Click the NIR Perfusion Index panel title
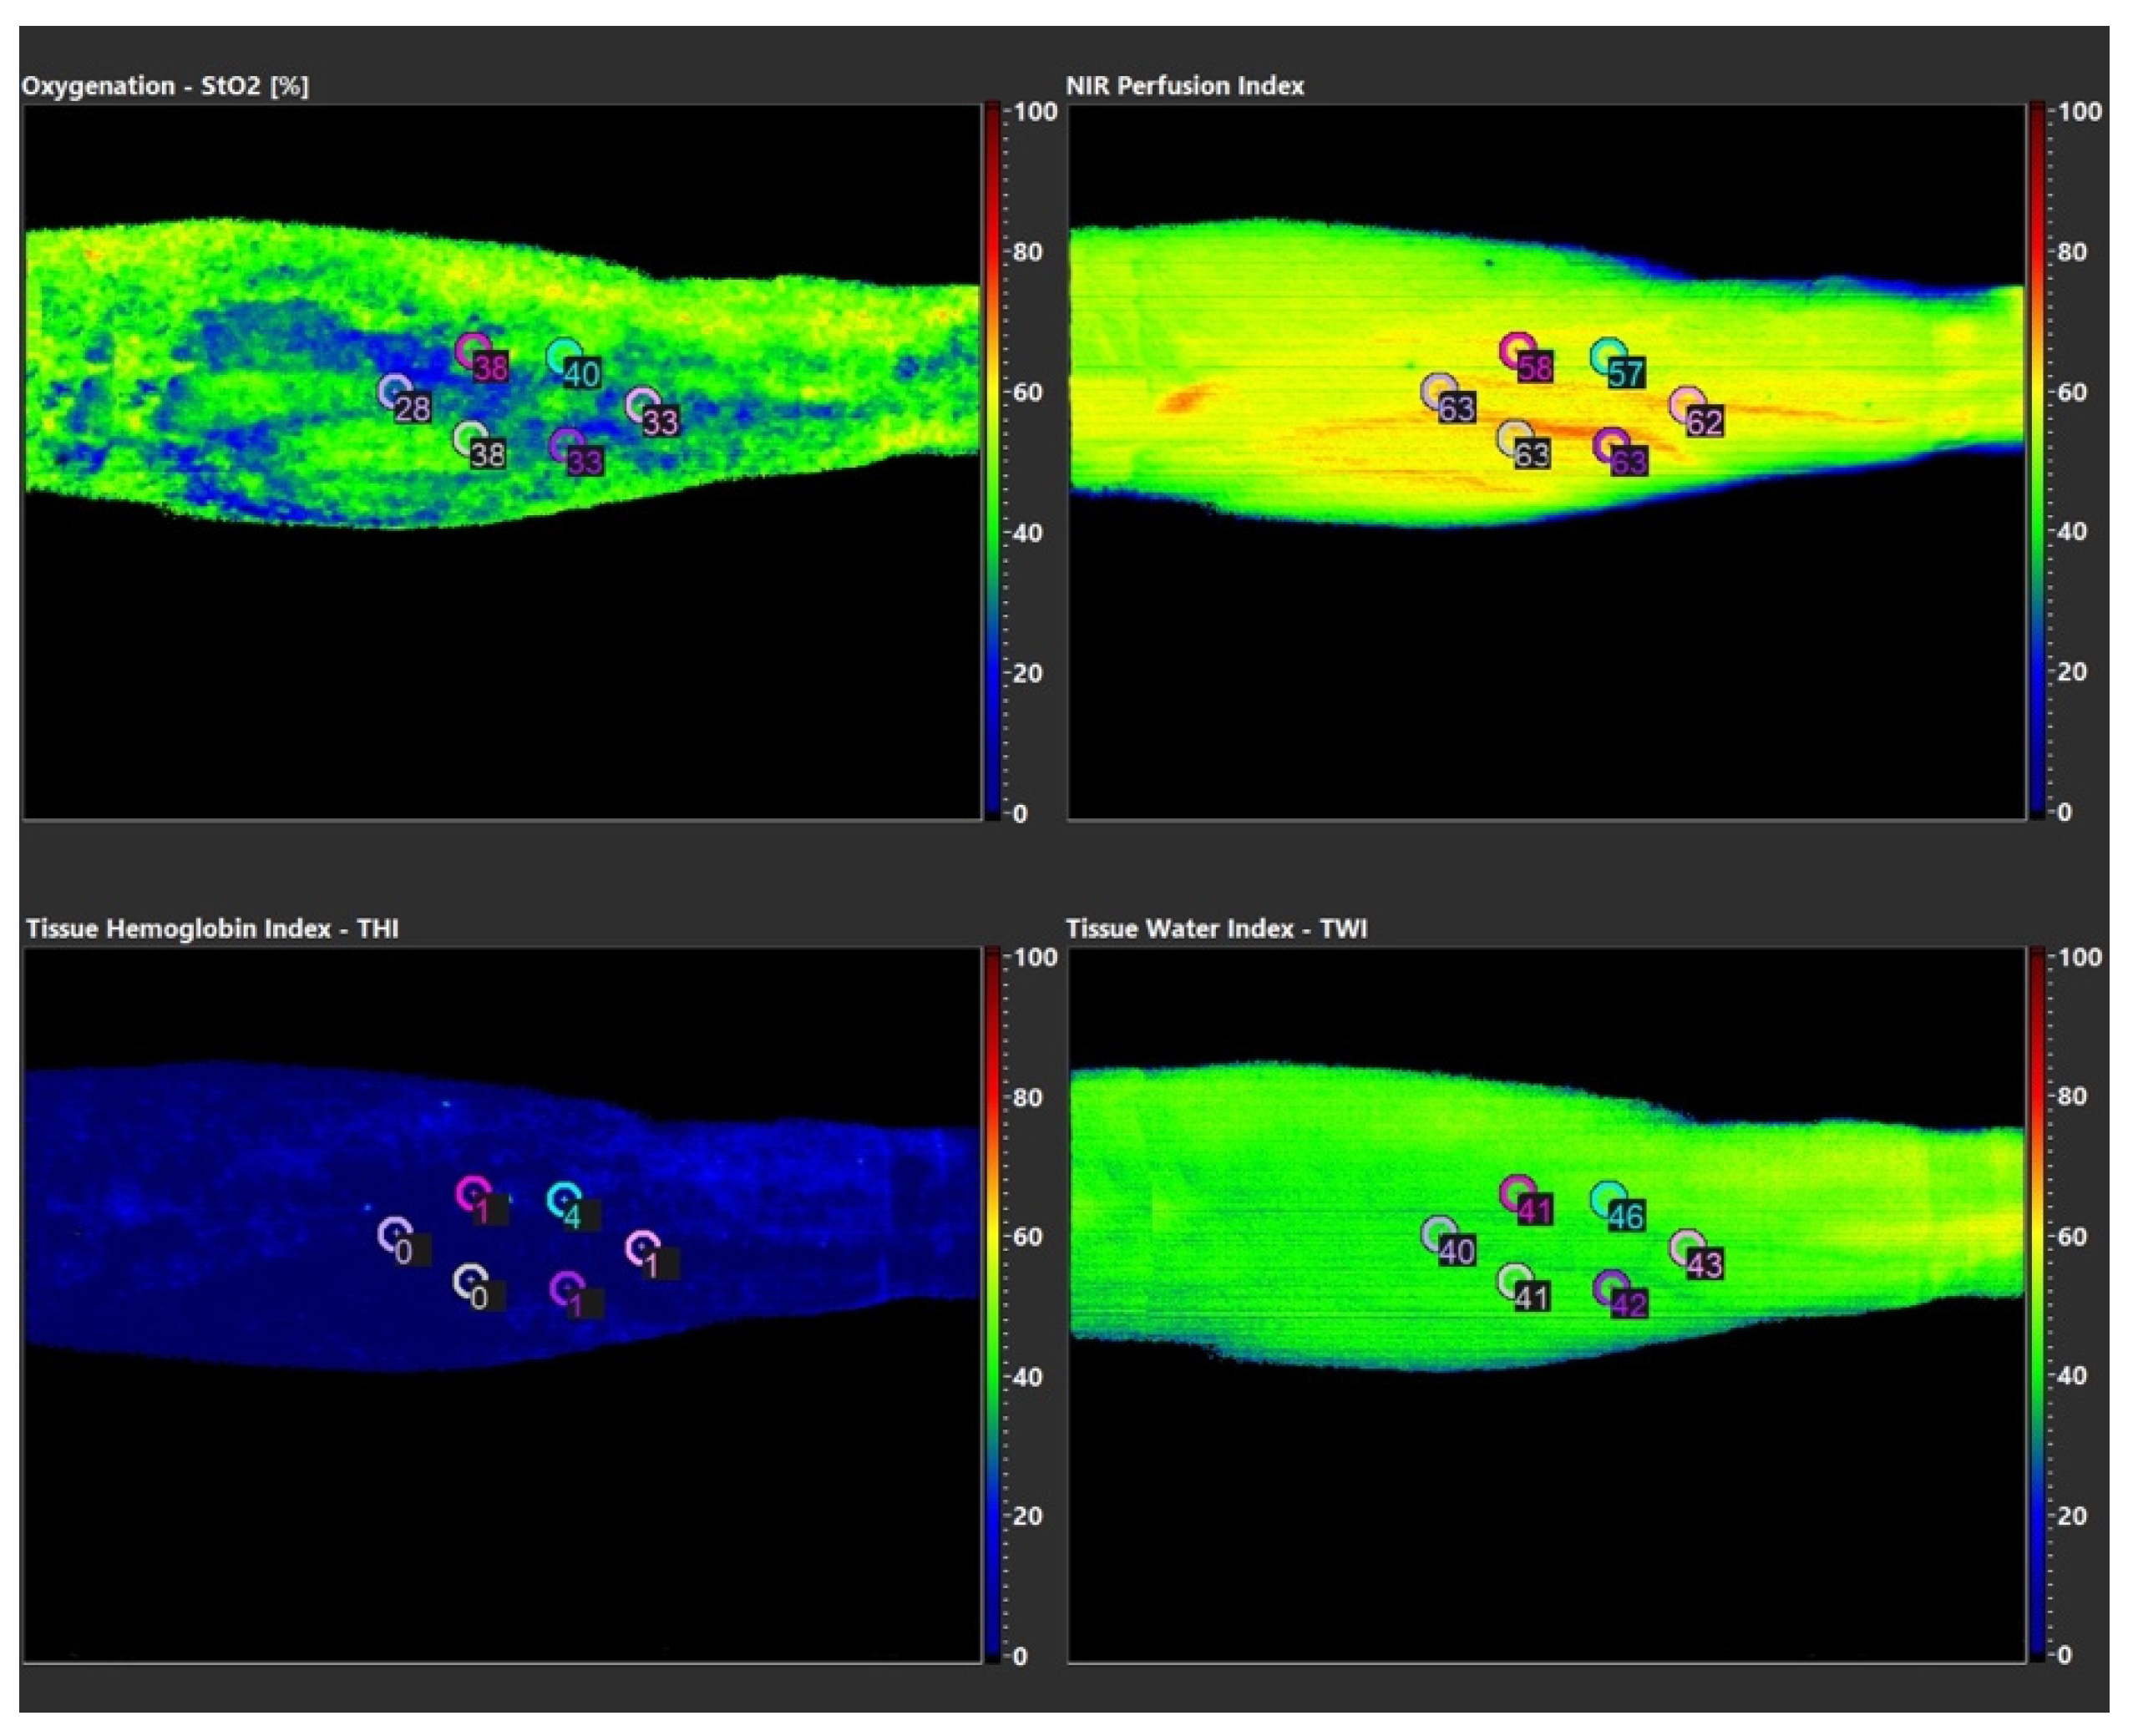Screen dimensions: 2133x1736 [x=1184, y=86]
